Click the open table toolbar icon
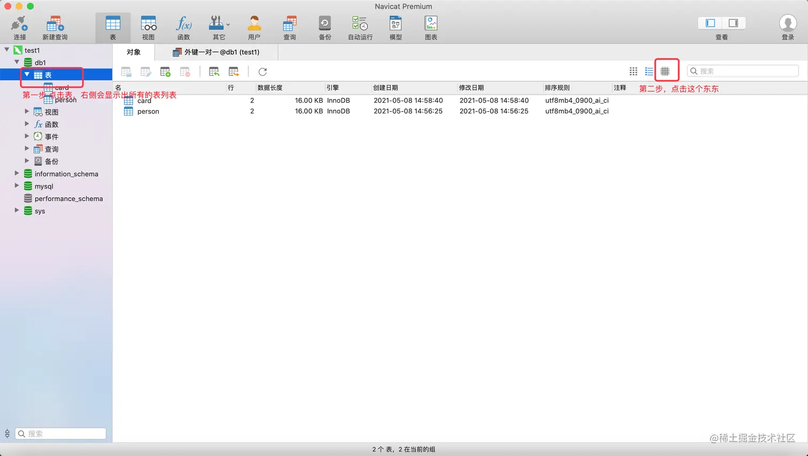Image resolution: width=808 pixels, height=456 pixels. click(x=127, y=72)
